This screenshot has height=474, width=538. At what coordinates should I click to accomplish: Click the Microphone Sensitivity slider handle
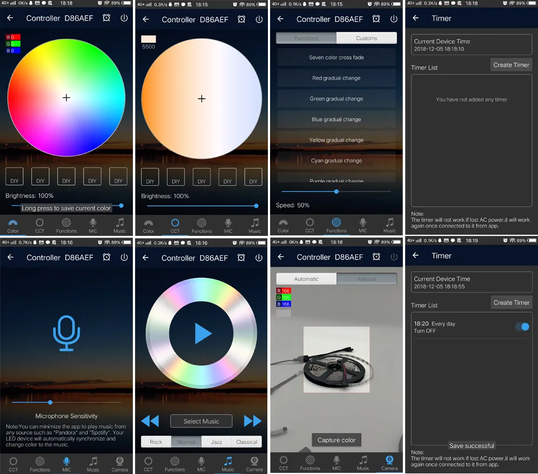pyautogui.click(x=51, y=402)
